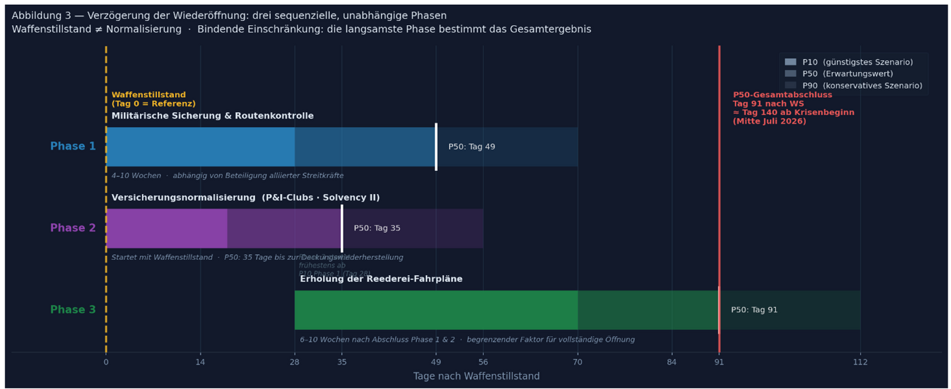Click the bright purple Phase 2 bar segment
Screen dimensions: 951x389
pyautogui.click(x=166, y=228)
